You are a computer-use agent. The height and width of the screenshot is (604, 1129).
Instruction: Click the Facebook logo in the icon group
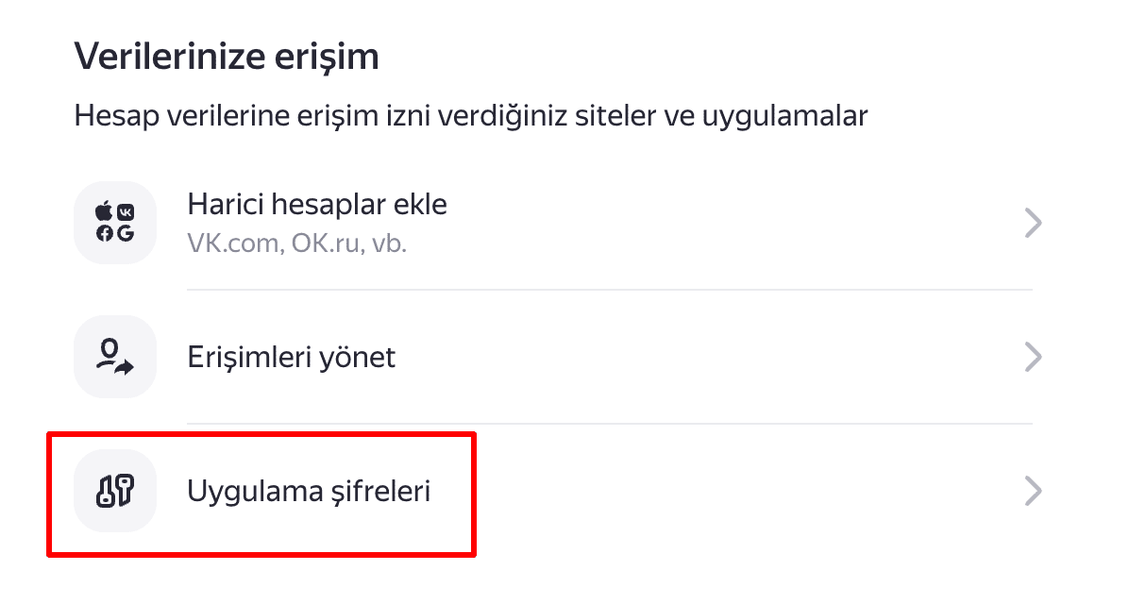click(x=105, y=233)
